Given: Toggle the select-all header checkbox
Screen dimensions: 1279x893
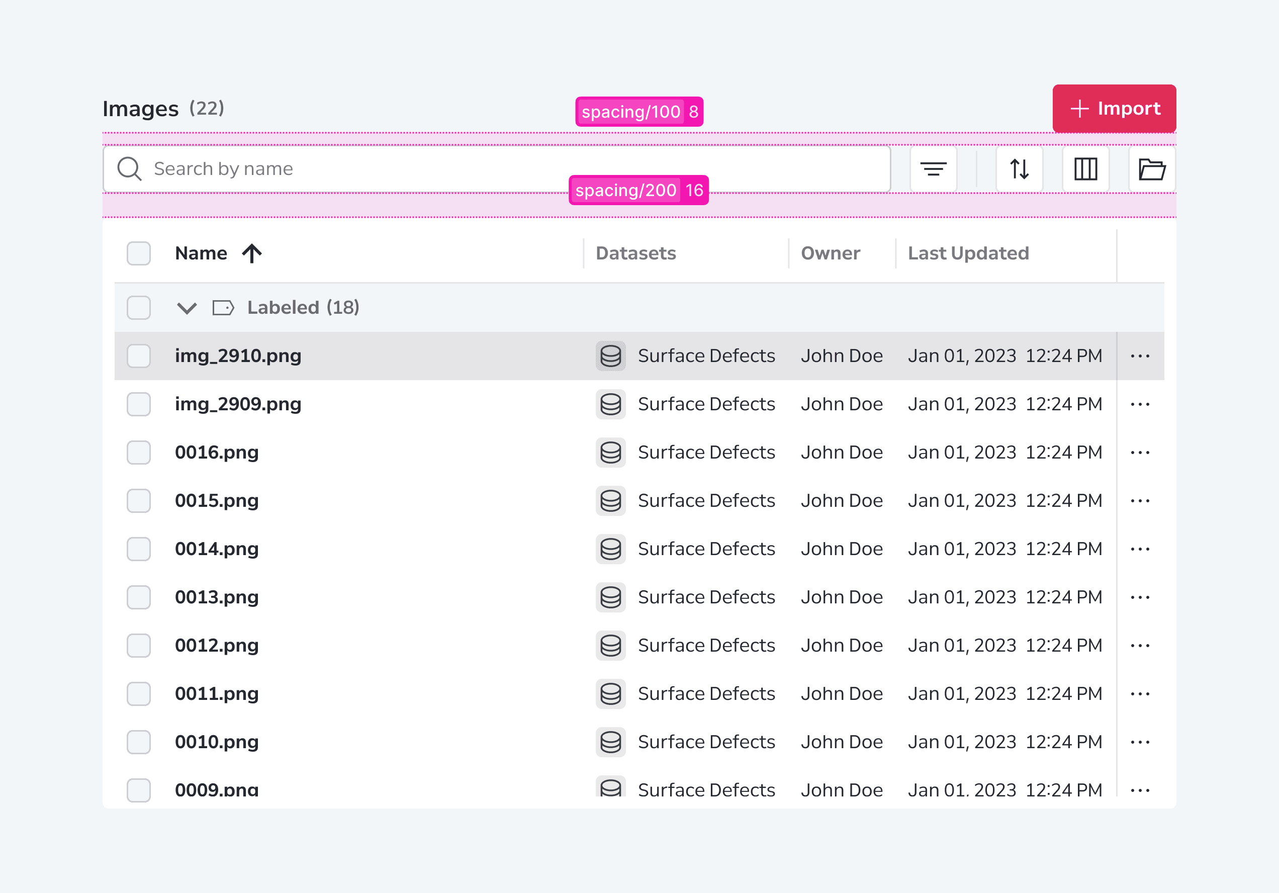Looking at the screenshot, I should [139, 253].
